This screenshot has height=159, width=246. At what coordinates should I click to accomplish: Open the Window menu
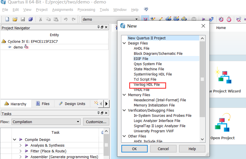point(120,10)
